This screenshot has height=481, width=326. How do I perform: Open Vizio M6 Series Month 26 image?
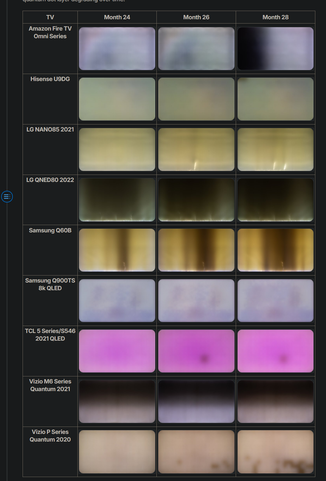pyautogui.click(x=196, y=401)
